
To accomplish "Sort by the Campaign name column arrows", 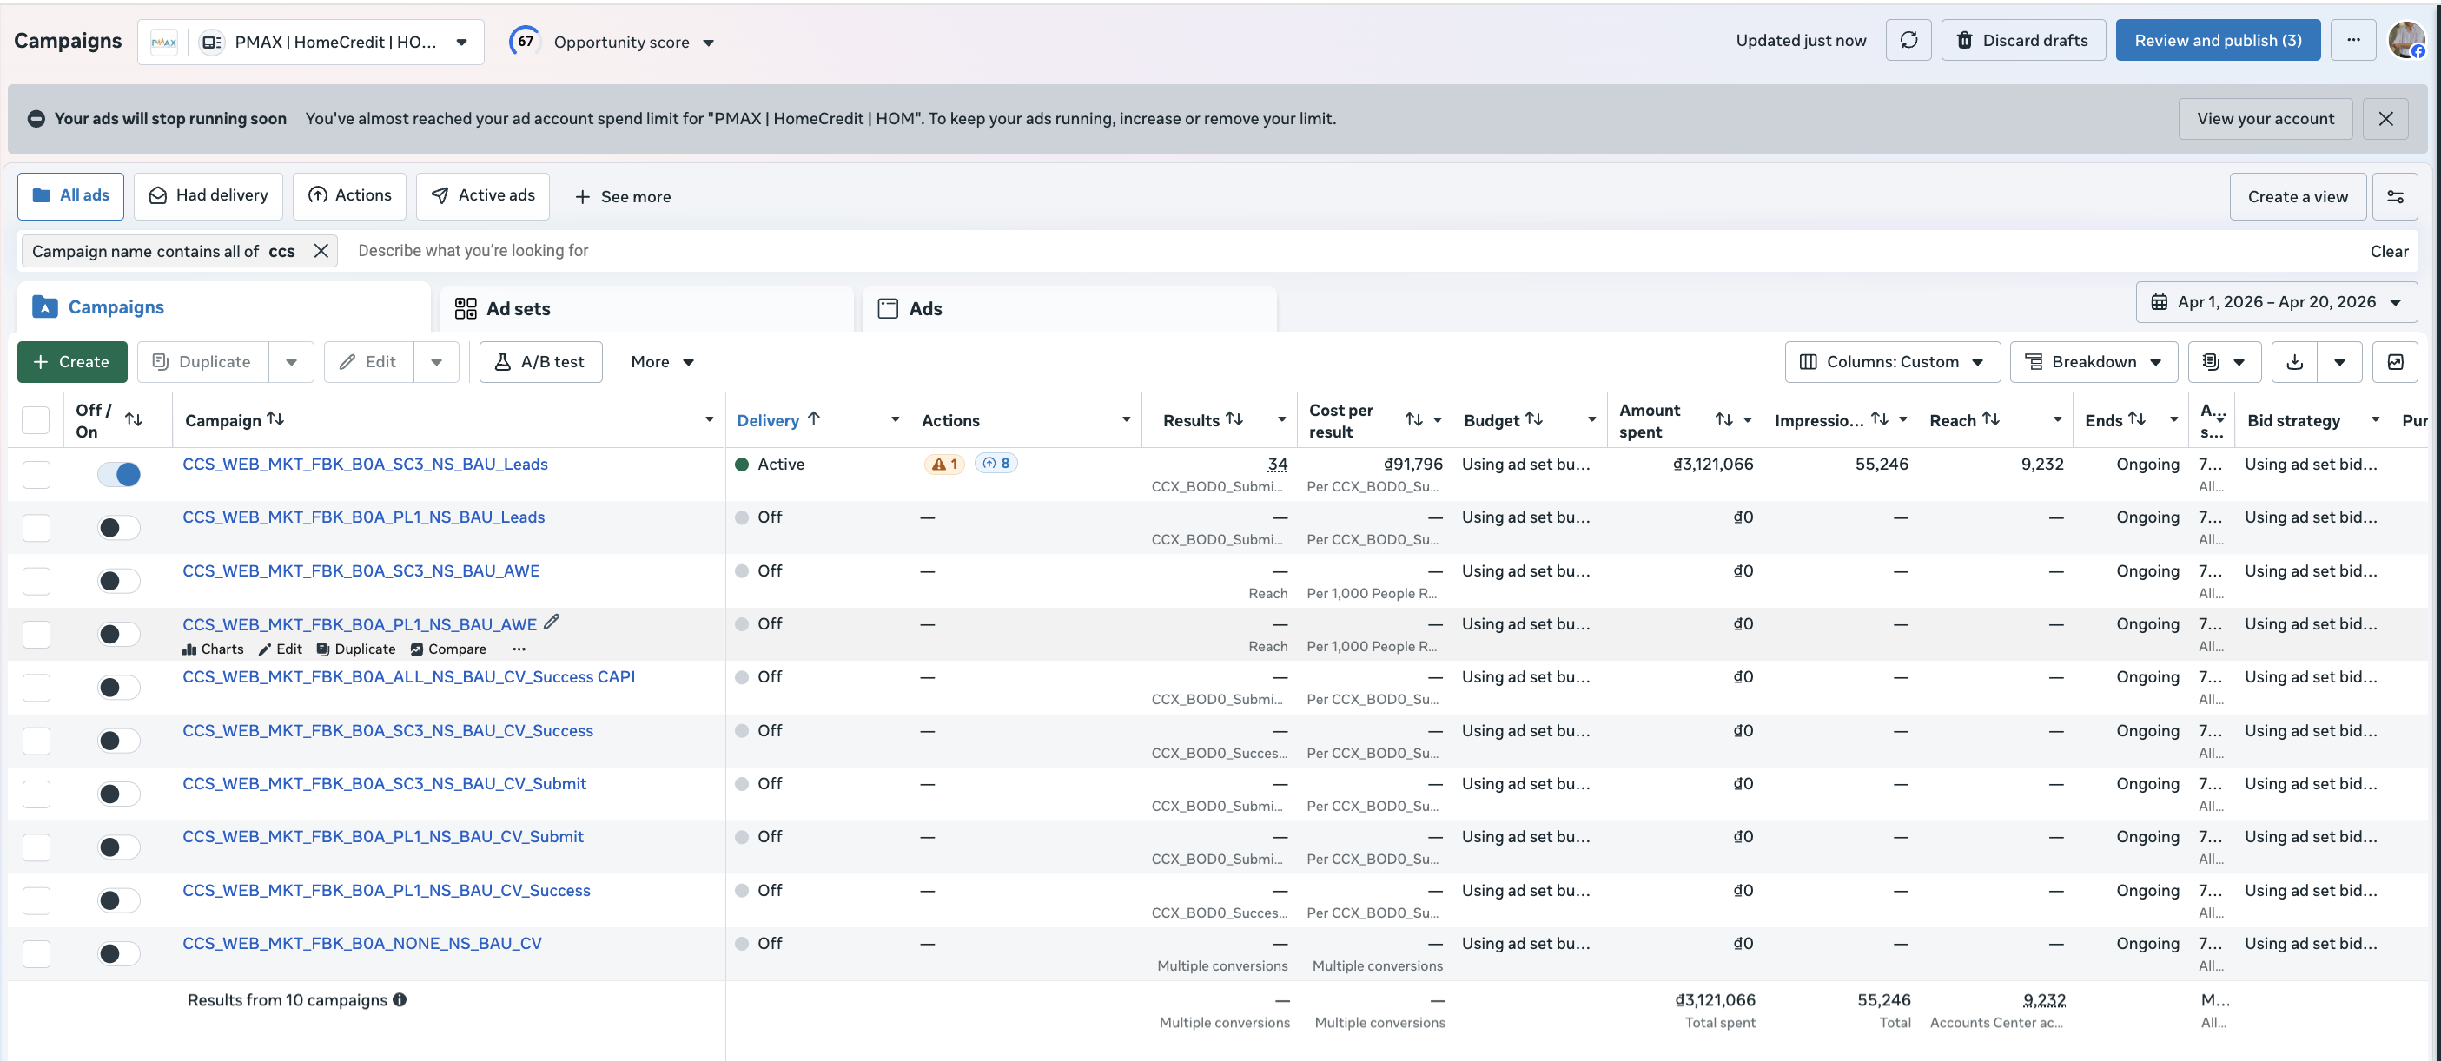I will coord(275,418).
